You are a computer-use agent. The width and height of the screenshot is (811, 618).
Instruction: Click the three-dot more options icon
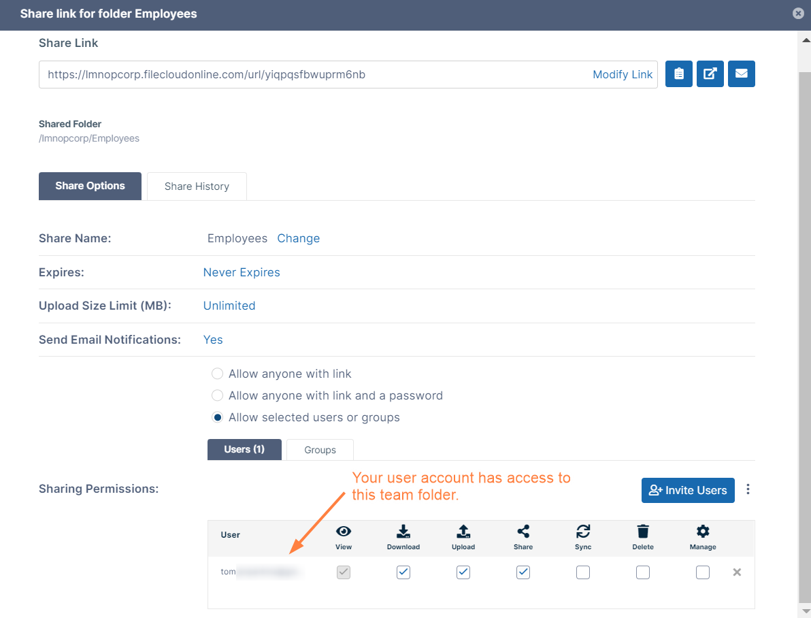(x=748, y=489)
